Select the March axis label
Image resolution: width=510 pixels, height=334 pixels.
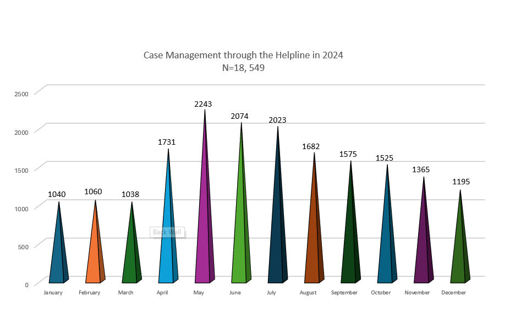[126, 293]
